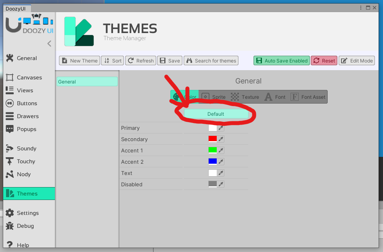Collapse the sidebar with the chevron arrow
This screenshot has width=383, height=252.
coord(49,44)
